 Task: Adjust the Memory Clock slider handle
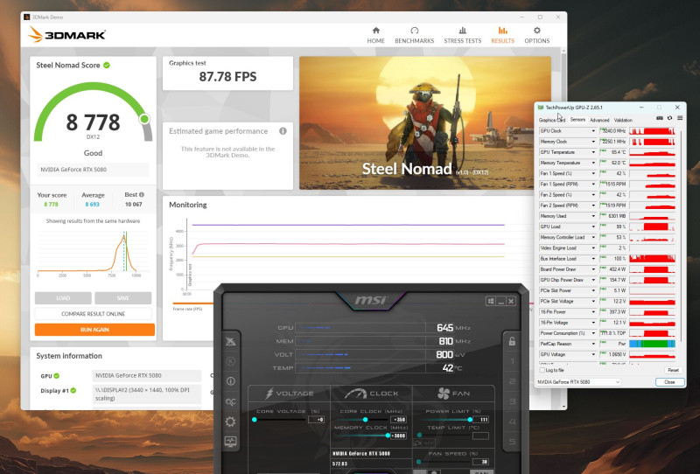point(388,436)
